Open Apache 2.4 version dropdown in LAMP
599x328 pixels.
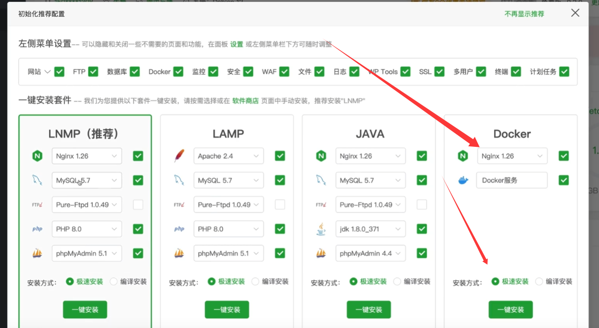tap(229, 156)
